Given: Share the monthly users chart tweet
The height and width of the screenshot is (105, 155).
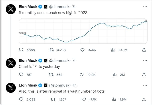Looking at the screenshot, I should [144, 50].
